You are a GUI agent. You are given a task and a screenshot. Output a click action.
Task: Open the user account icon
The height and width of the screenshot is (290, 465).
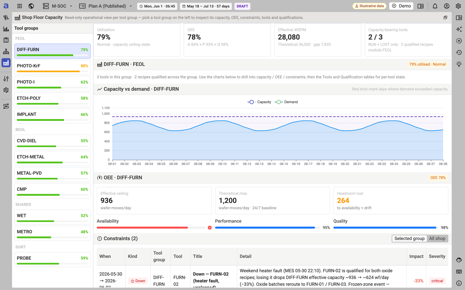[x=447, y=6]
